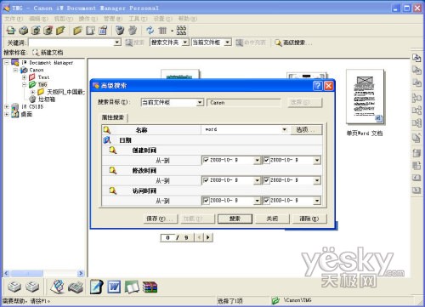Expand the Test folder in the tree
This screenshot has width=425, height=307.
24,77
